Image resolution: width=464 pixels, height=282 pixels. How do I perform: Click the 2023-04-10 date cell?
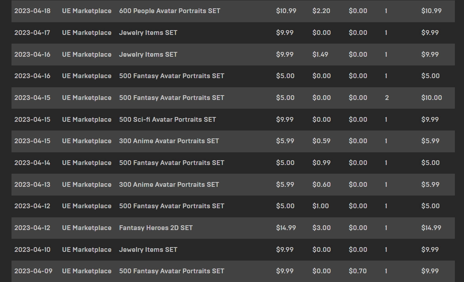[x=32, y=249]
